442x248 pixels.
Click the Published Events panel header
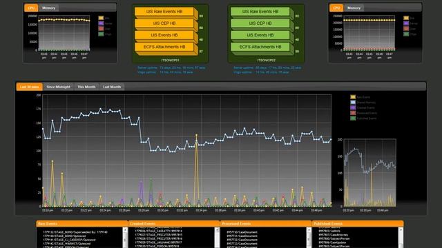(x=358, y=224)
